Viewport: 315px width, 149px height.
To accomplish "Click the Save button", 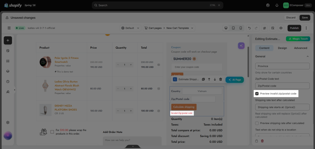I will 305,18.
